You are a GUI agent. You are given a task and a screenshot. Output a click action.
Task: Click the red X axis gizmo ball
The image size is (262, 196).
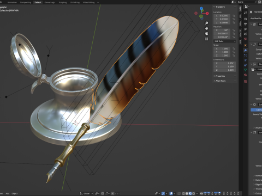pos(207,13)
